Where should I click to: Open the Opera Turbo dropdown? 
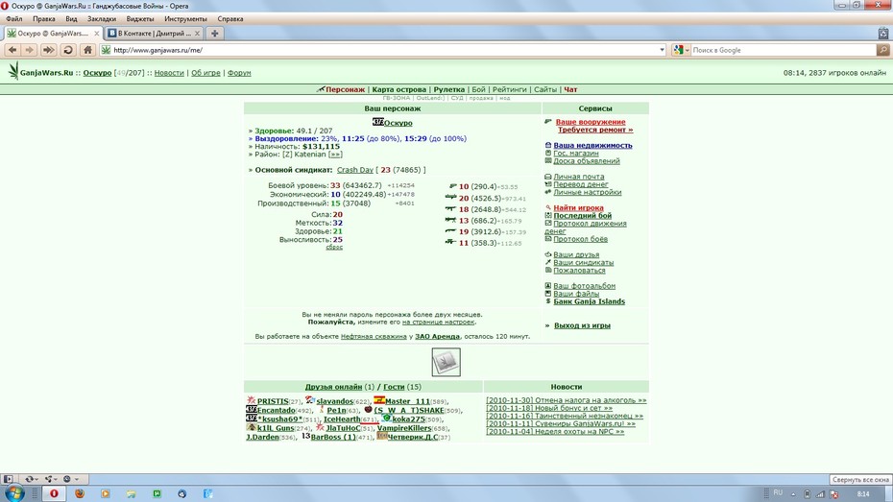tap(71, 479)
